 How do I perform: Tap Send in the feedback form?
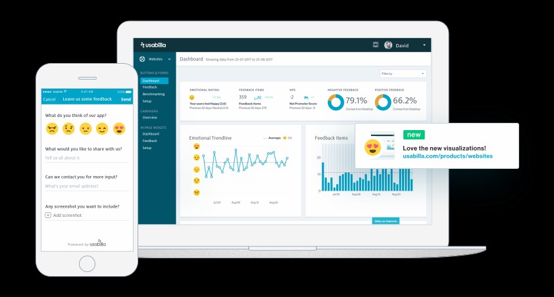click(x=126, y=99)
